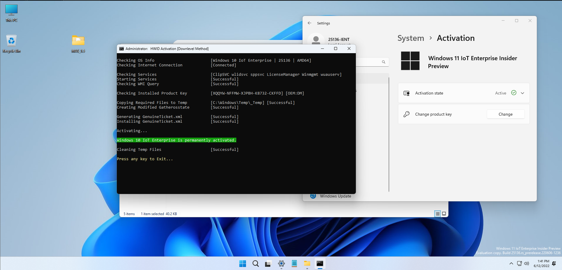Viewport: 562px width, 270px height.
Task: Select the This PC desktop icon
Action: (11, 13)
